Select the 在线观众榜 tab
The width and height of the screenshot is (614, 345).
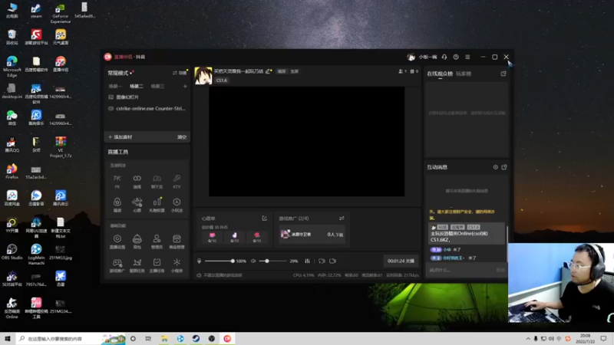point(440,74)
